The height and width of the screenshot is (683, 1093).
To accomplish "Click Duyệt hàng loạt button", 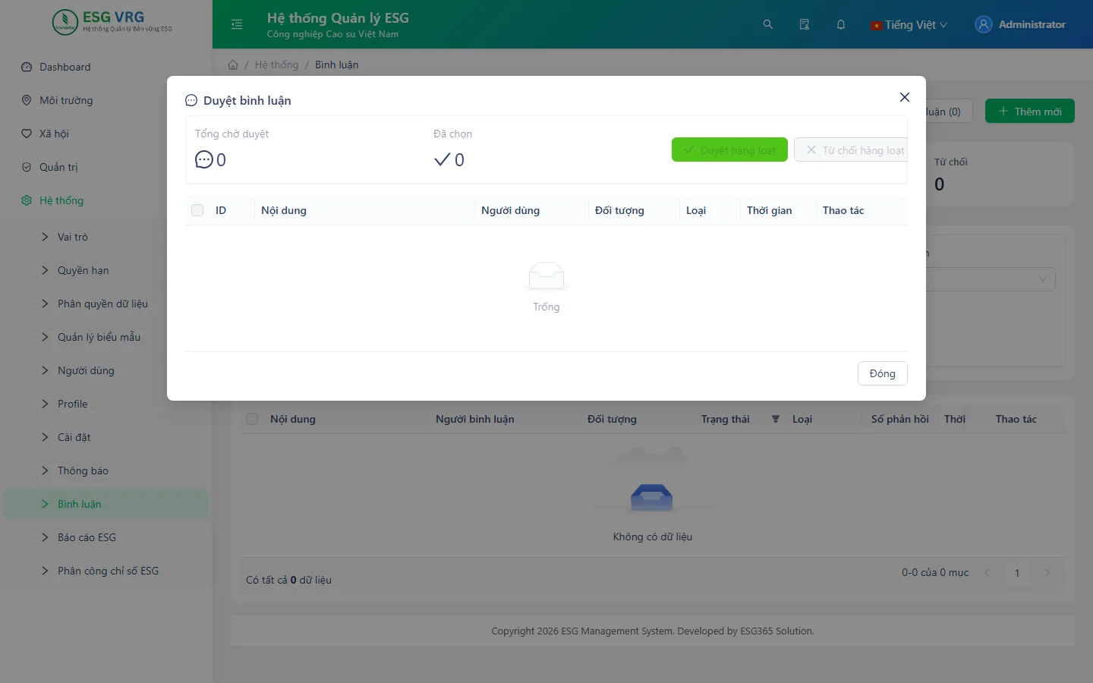I will 729,150.
